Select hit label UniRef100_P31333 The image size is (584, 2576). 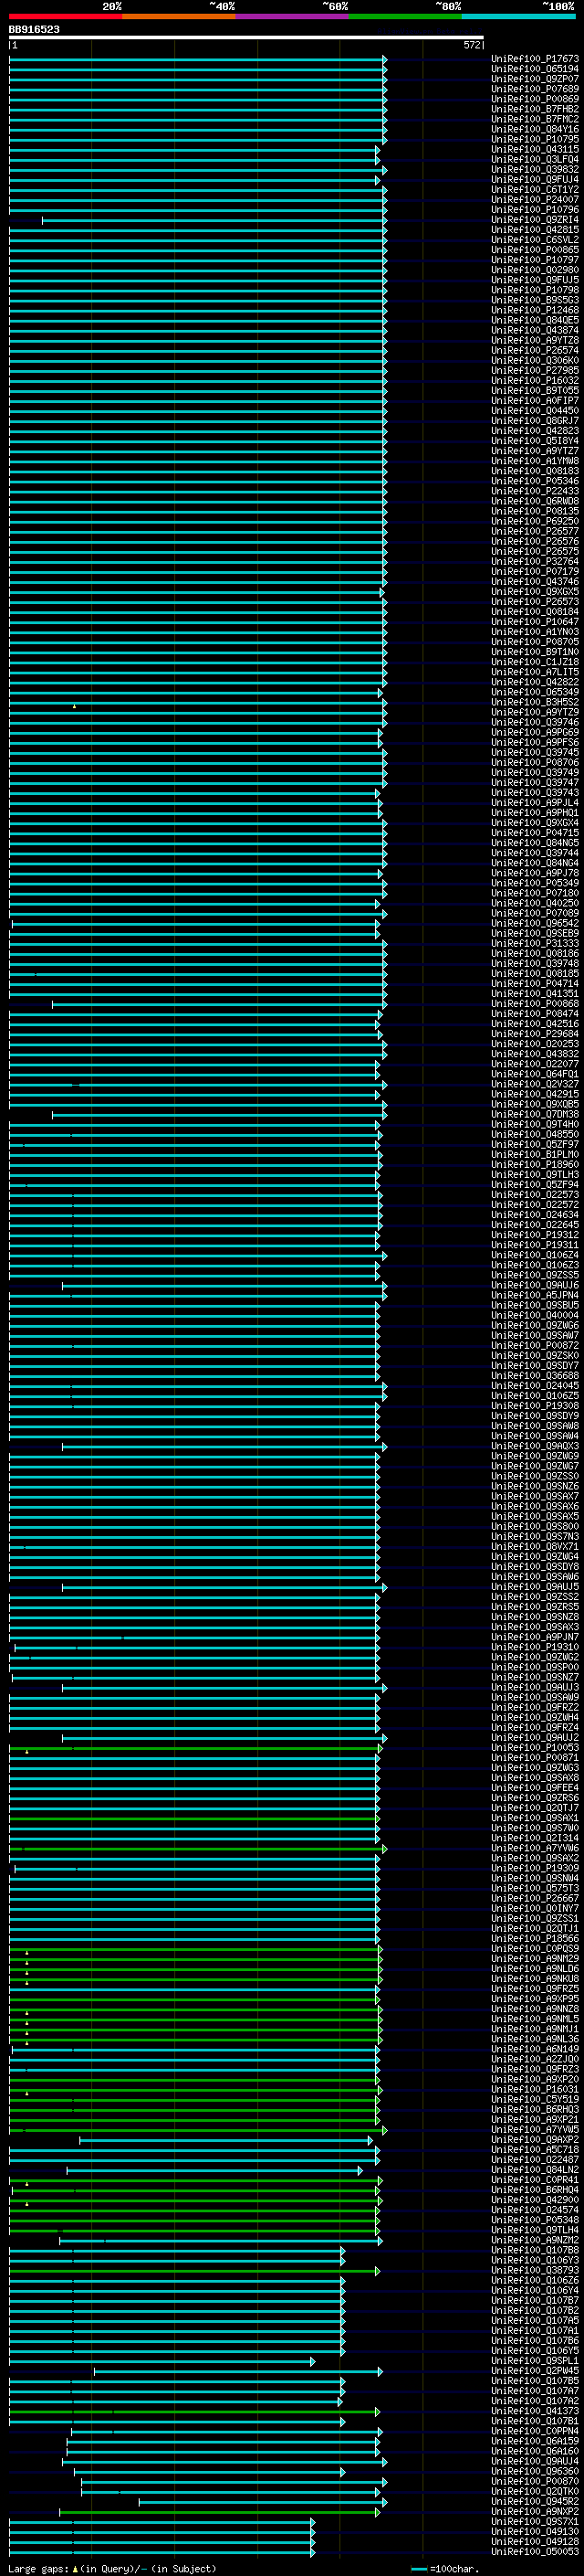point(535,944)
